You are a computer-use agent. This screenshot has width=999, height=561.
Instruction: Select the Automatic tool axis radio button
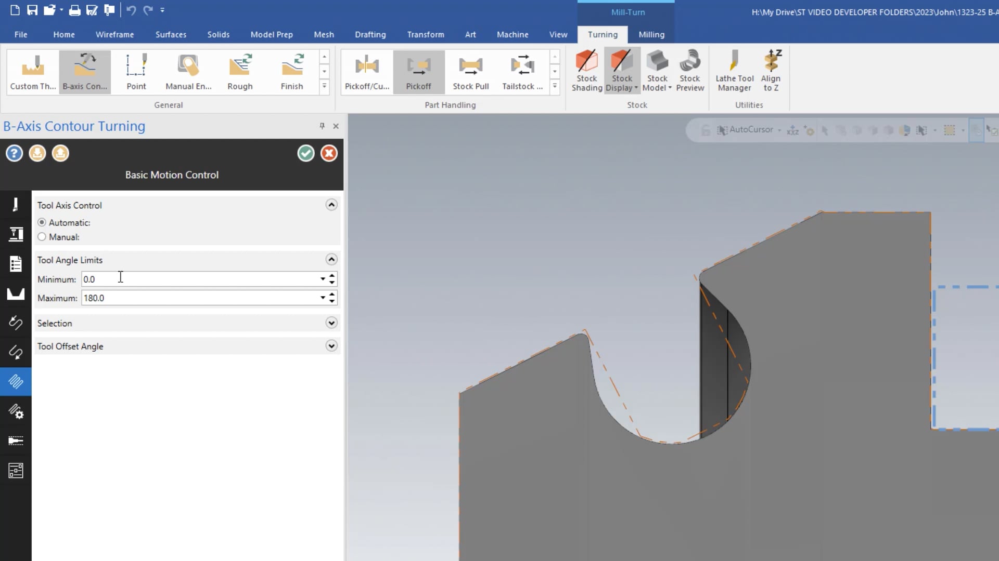tap(42, 222)
